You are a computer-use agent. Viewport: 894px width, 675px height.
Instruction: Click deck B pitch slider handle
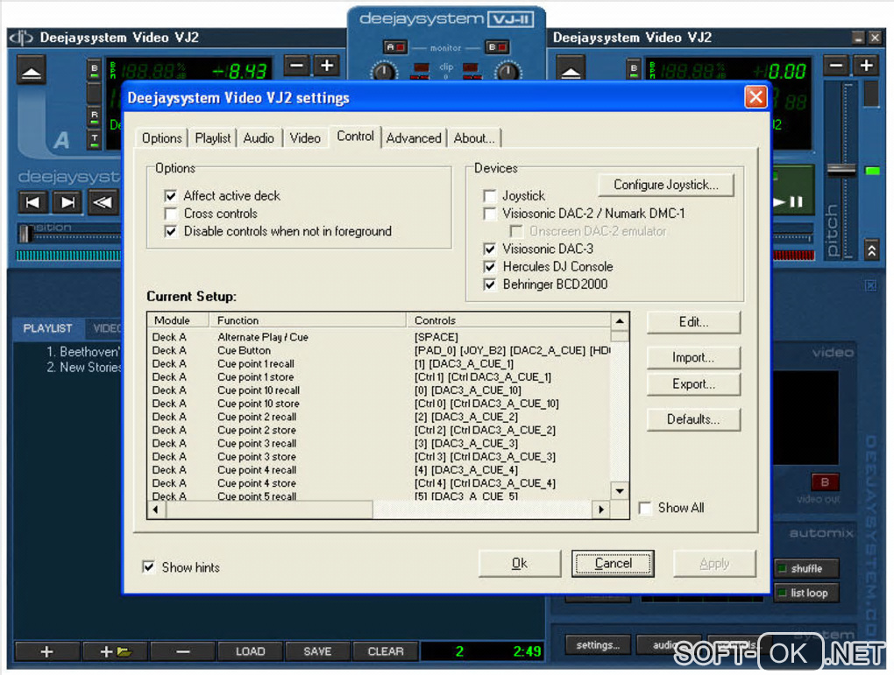click(x=841, y=169)
